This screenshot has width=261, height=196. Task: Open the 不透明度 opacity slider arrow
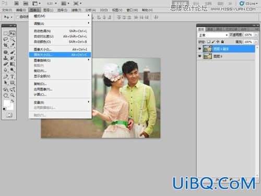pyautogui.click(x=256, y=34)
